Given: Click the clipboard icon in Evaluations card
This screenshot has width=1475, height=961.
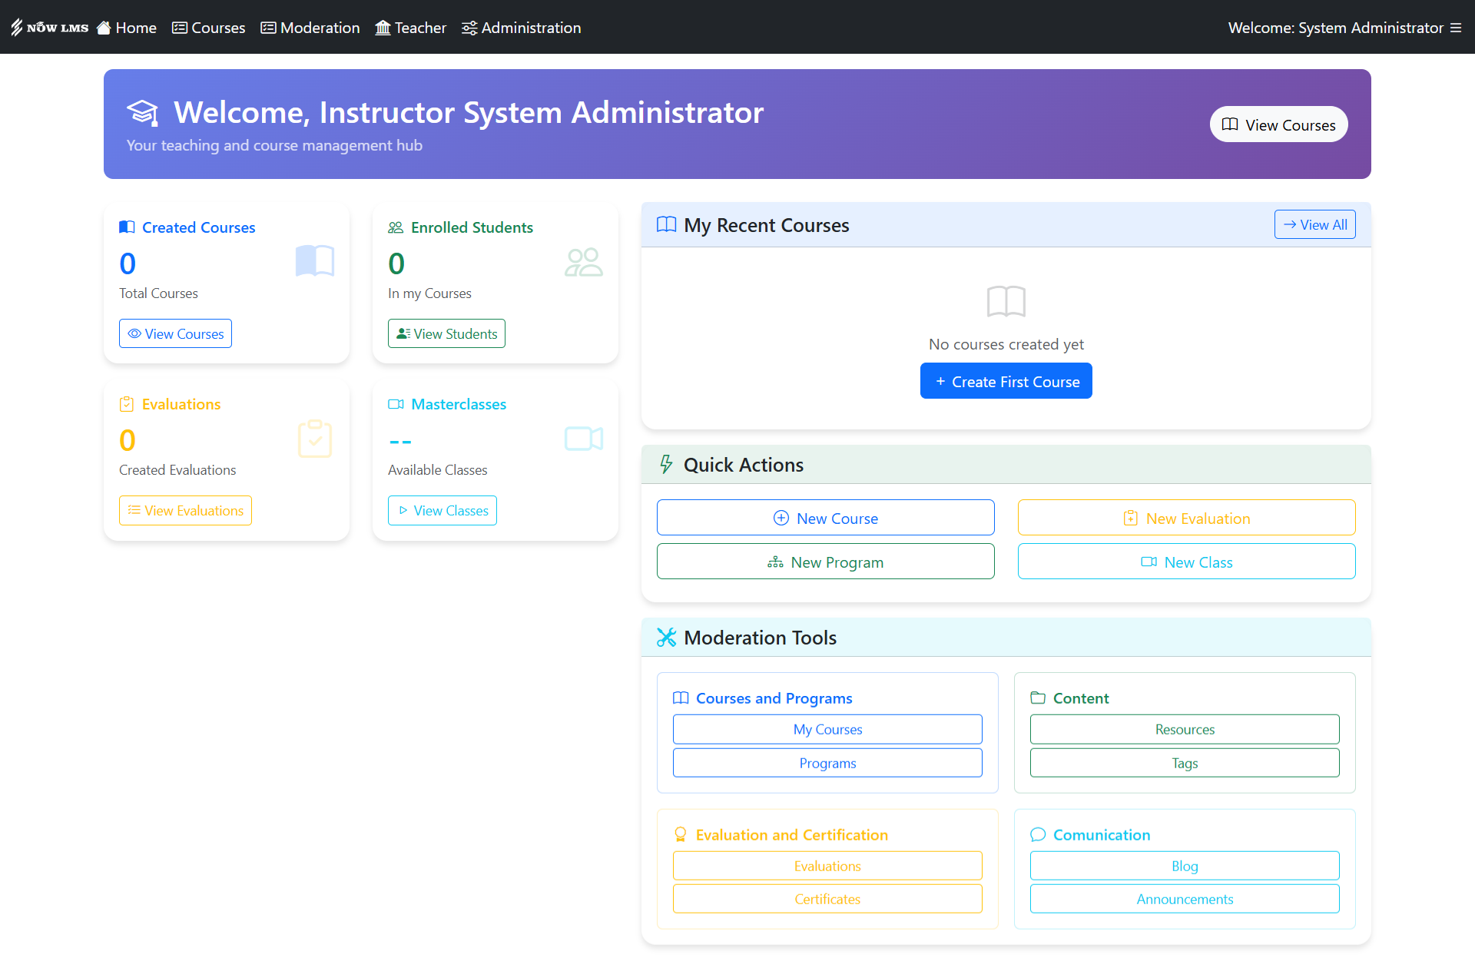Looking at the screenshot, I should [x=314, y=439].
